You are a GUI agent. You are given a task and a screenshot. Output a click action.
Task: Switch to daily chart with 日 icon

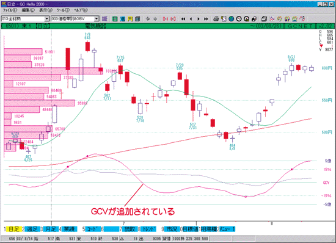[x=115, y=19]
